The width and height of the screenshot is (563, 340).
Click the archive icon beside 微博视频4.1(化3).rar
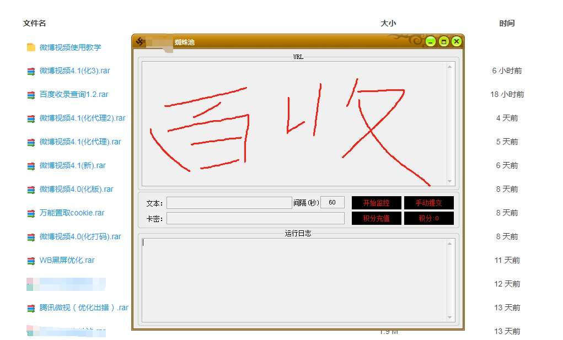pyautogui.click(x=31, y=71)
